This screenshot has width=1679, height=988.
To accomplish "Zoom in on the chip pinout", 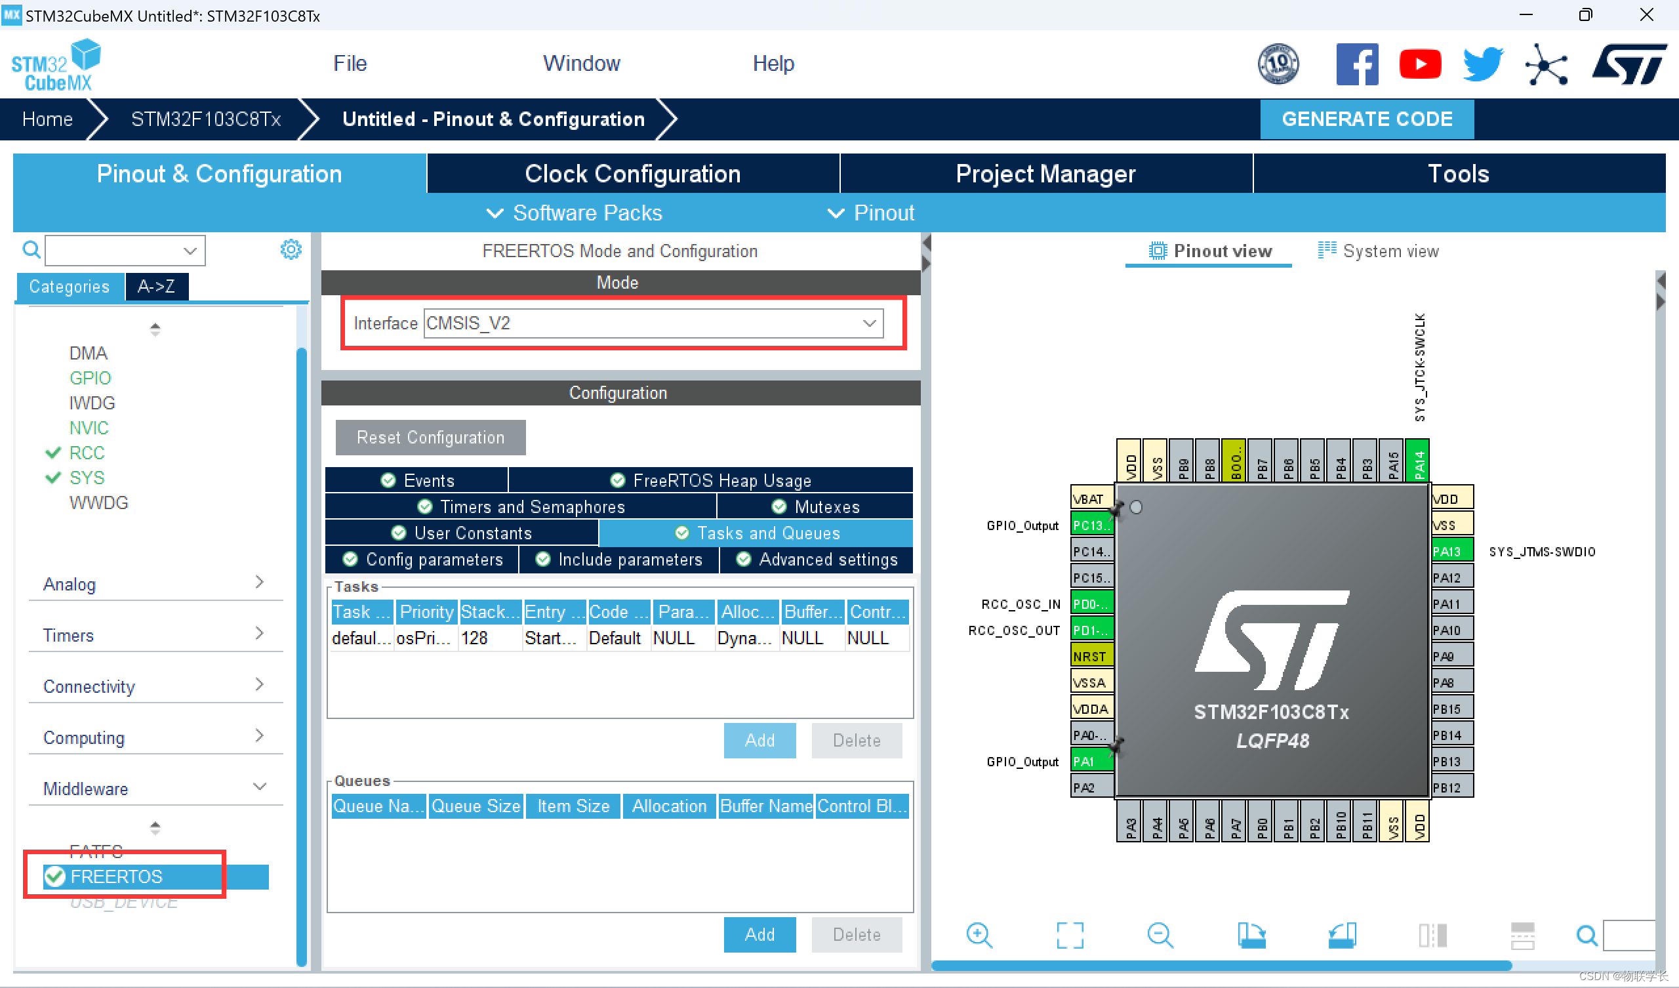I will [x=979, y=935].
